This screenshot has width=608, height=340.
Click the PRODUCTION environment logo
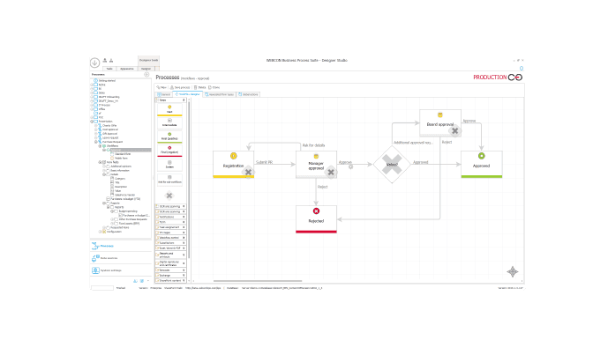pyautogui.click(x=498, y=78)
